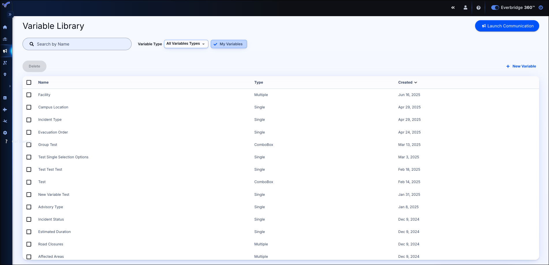549x265 pixels.
Task: Click the double-left-arrow collapse icon in header
Action: (x=453, y=8)
